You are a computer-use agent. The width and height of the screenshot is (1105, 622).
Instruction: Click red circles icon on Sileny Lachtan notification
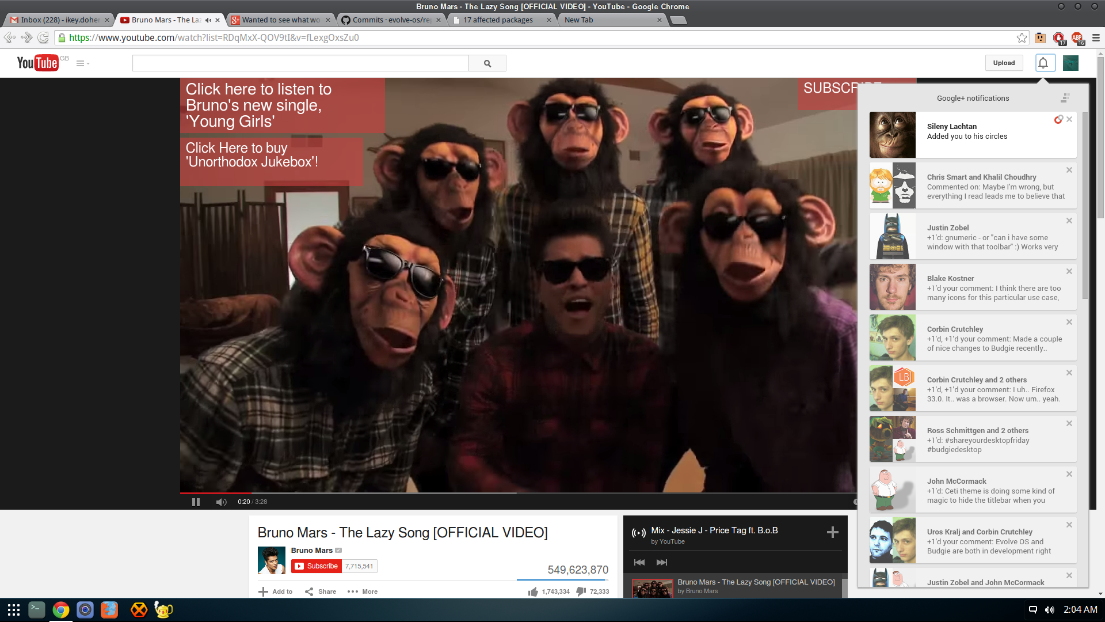coord(1058,119)
